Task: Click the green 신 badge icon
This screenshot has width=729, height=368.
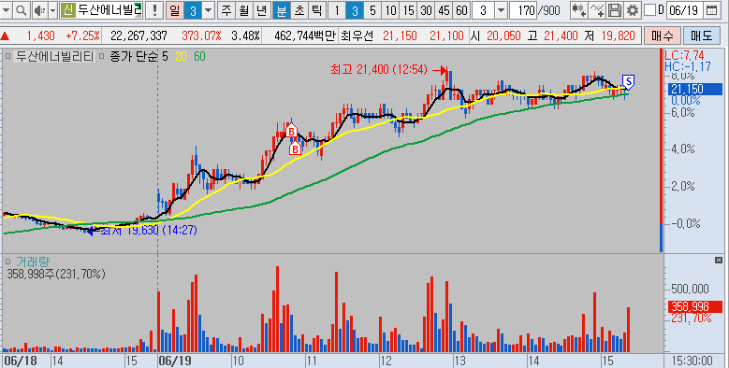Action: pos(68,10)
